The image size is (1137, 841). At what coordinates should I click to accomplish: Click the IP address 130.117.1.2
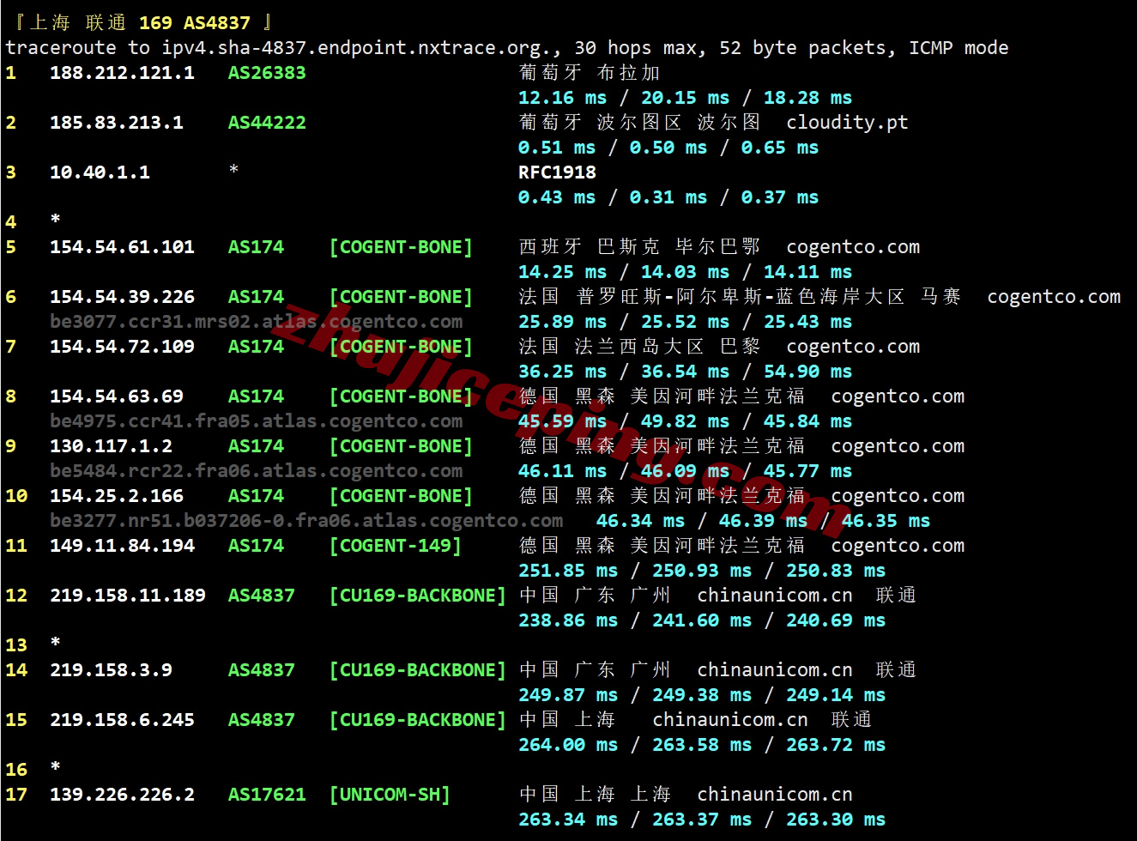[111, 446]
